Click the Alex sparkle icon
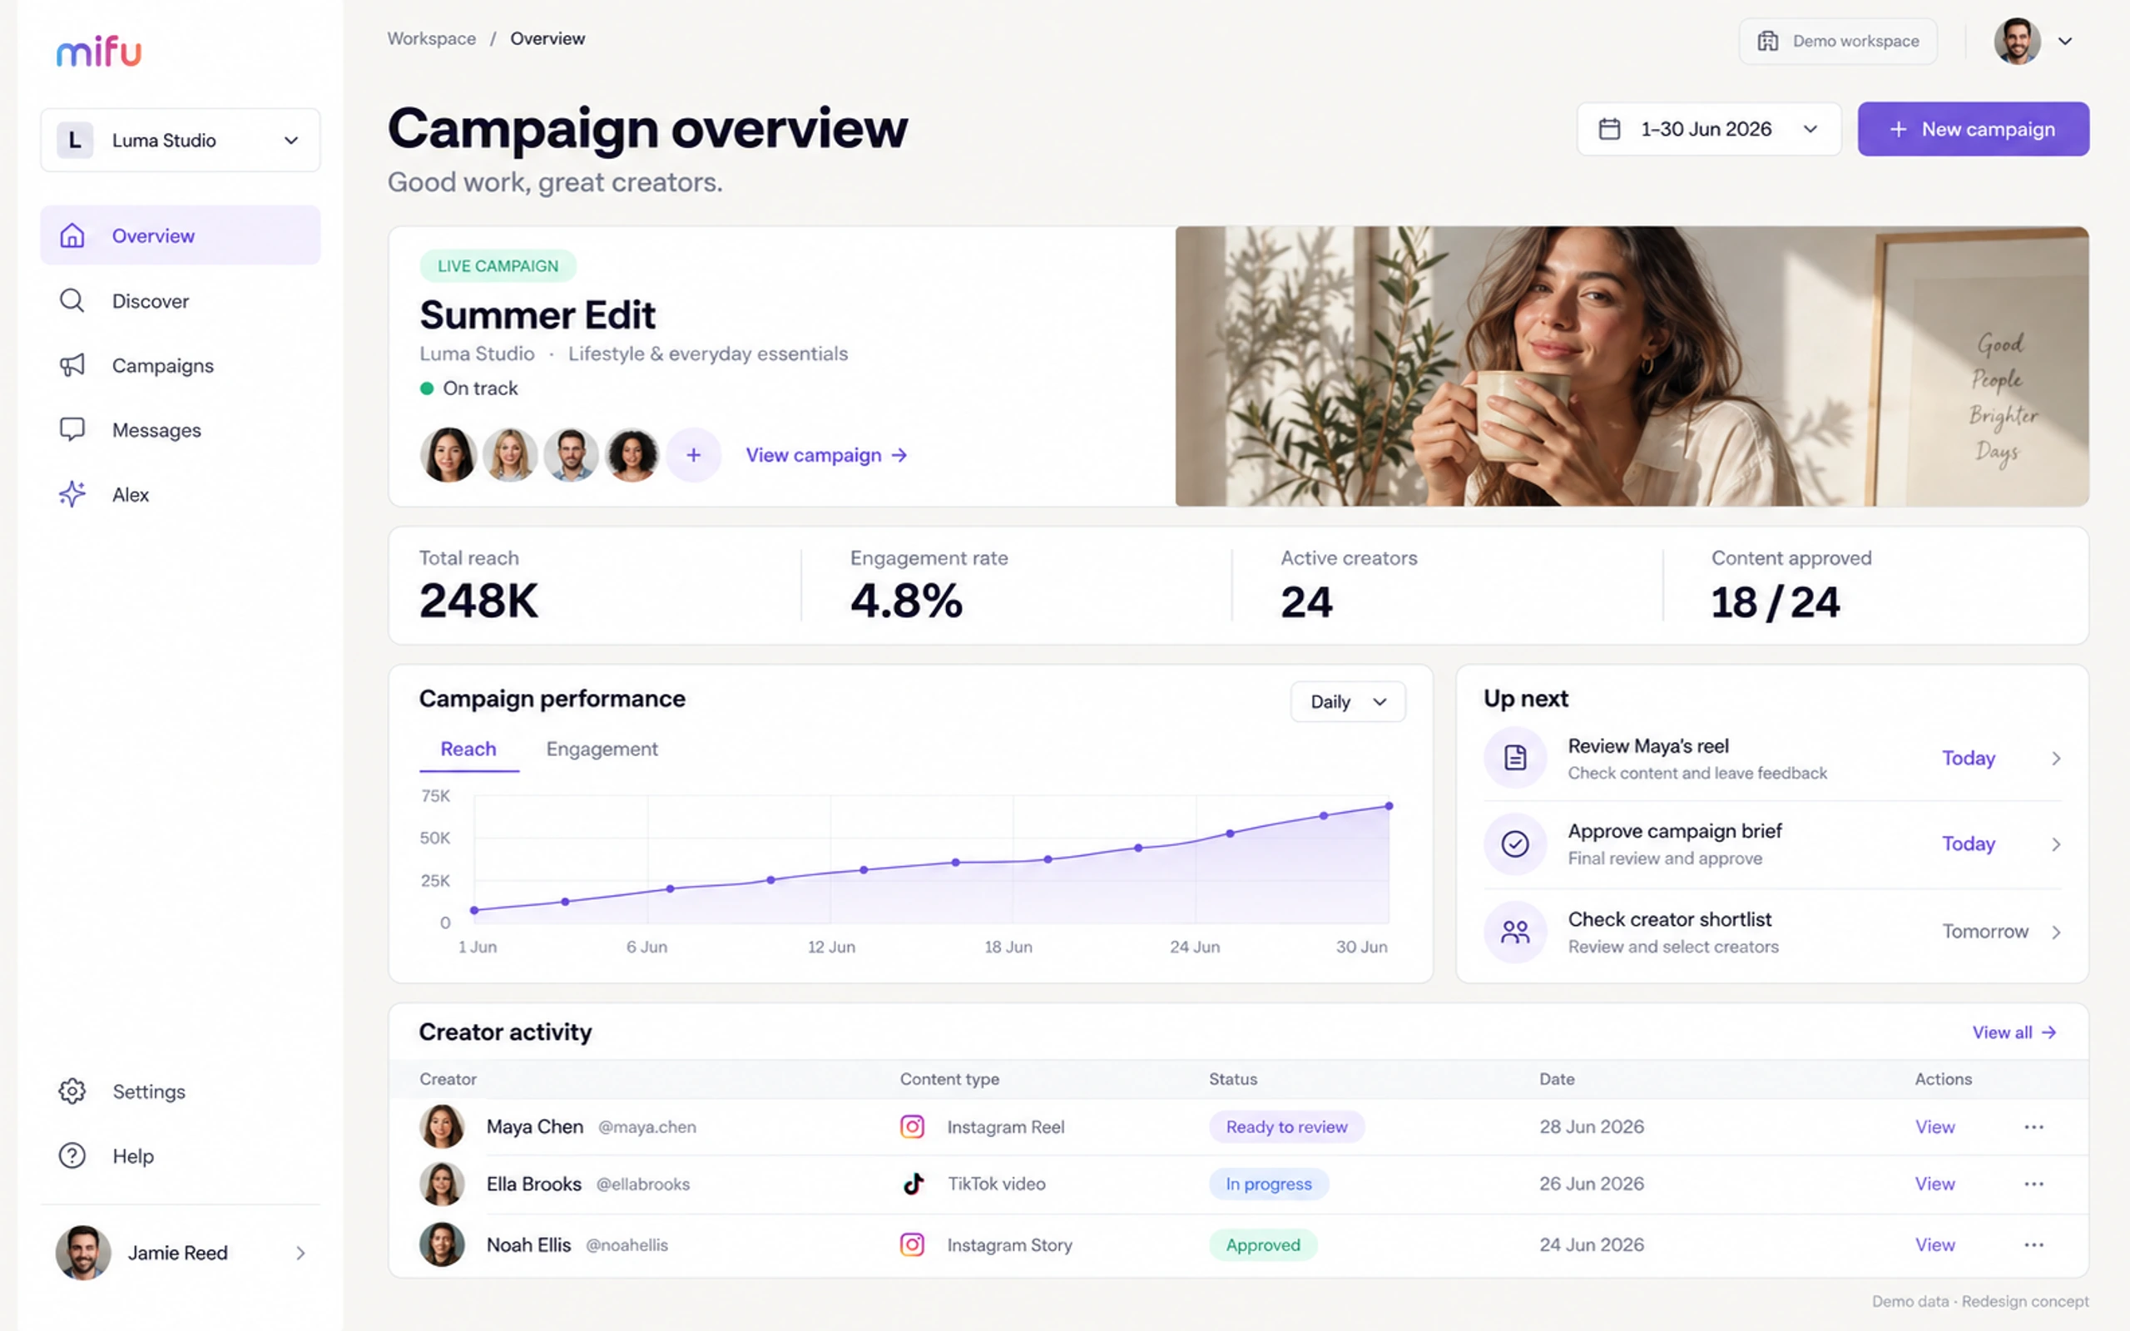2130x1331 pixels. click(x=72, y=494)
